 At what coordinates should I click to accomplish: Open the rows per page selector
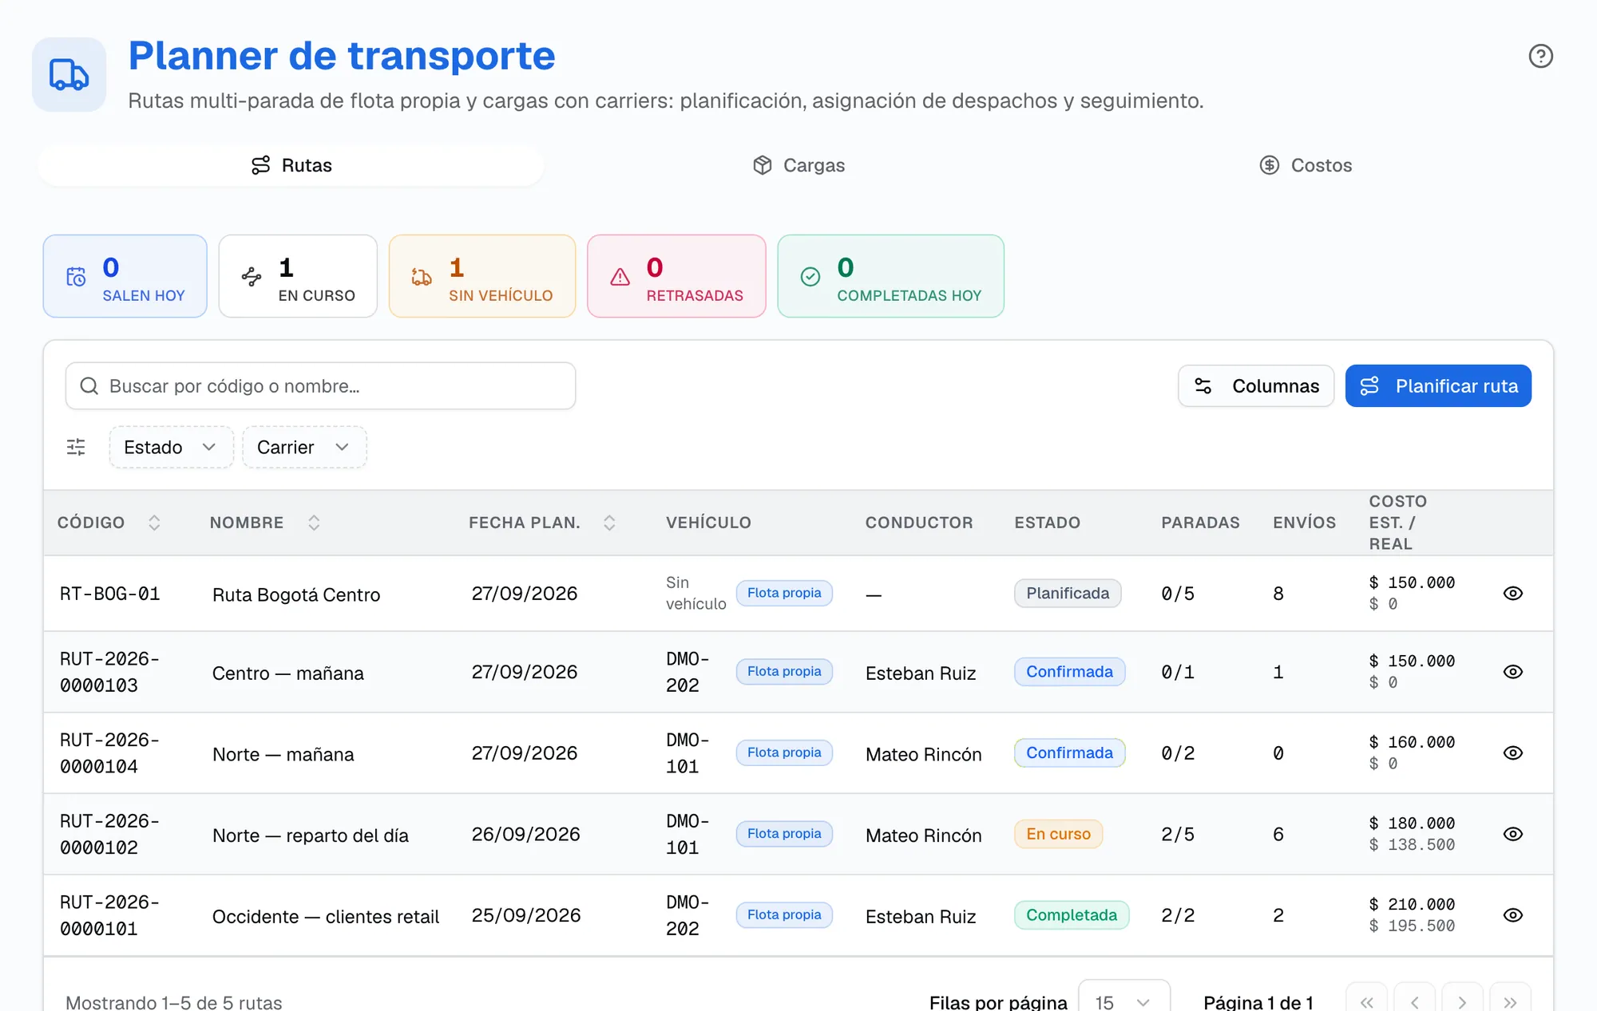(1123, 1001)
